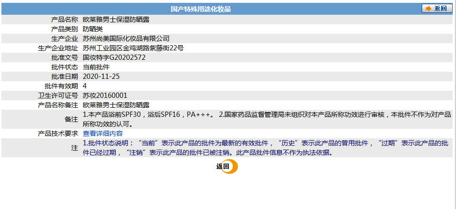Click the 防晒类 category value
The image size is (456, 209).
tap(93, 29)
